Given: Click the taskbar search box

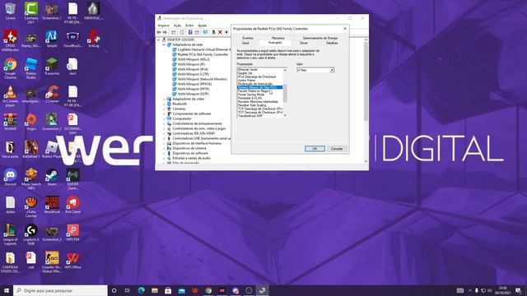Looking at the screenshot, I should 60,290.
